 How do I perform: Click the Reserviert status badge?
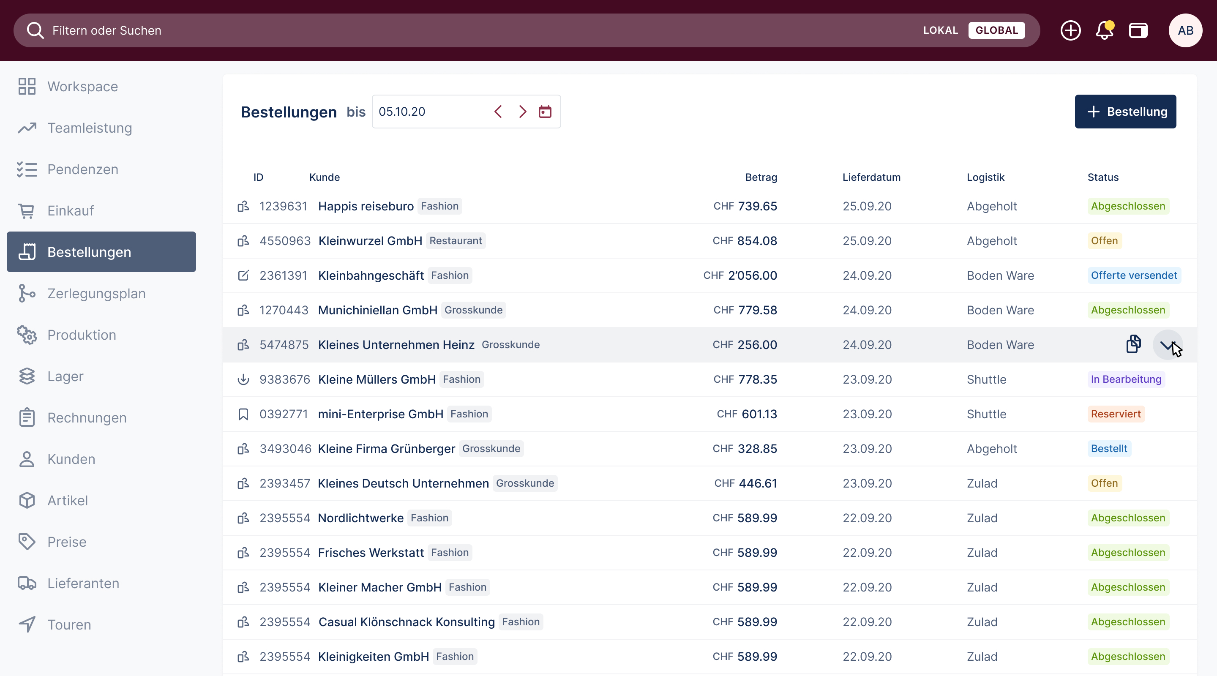tap(1116, 414)
